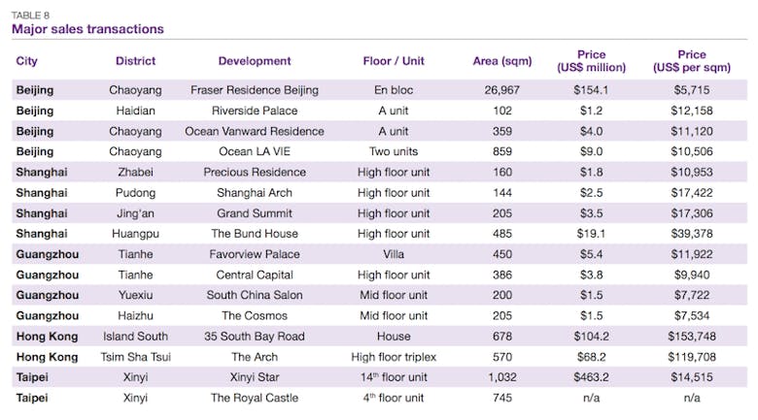Screen dimensions: 758x420
Task: Select the Price (US$ per sqm) header
Action: pyautogui.click(x=693, y=61)
